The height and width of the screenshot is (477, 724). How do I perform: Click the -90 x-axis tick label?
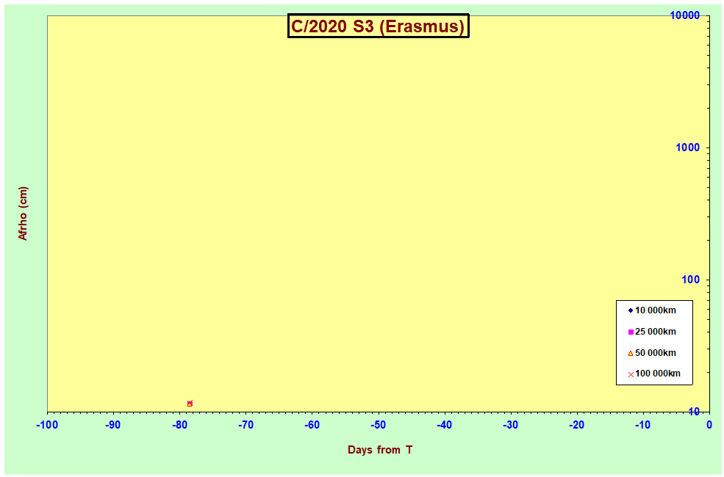113,425
